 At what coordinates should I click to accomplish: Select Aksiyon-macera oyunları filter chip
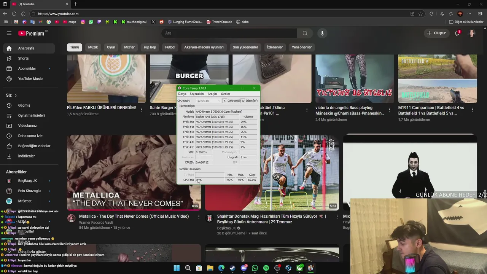pos(204,47)
